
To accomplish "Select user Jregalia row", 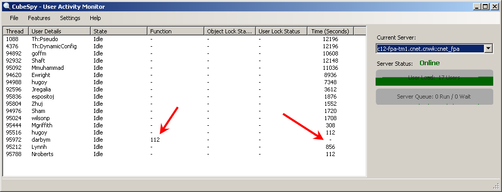I will [184, 89].
